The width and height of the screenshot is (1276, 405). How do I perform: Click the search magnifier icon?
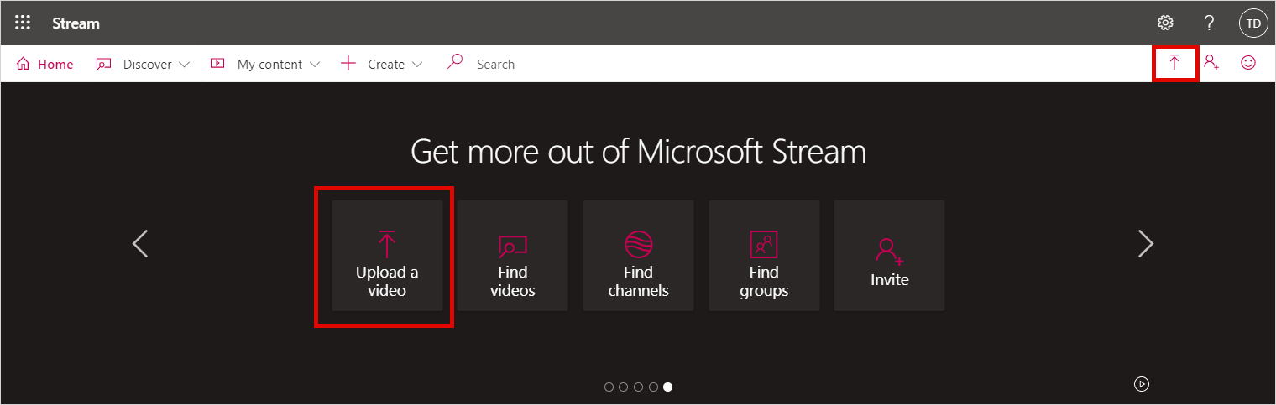coord(455,62)
